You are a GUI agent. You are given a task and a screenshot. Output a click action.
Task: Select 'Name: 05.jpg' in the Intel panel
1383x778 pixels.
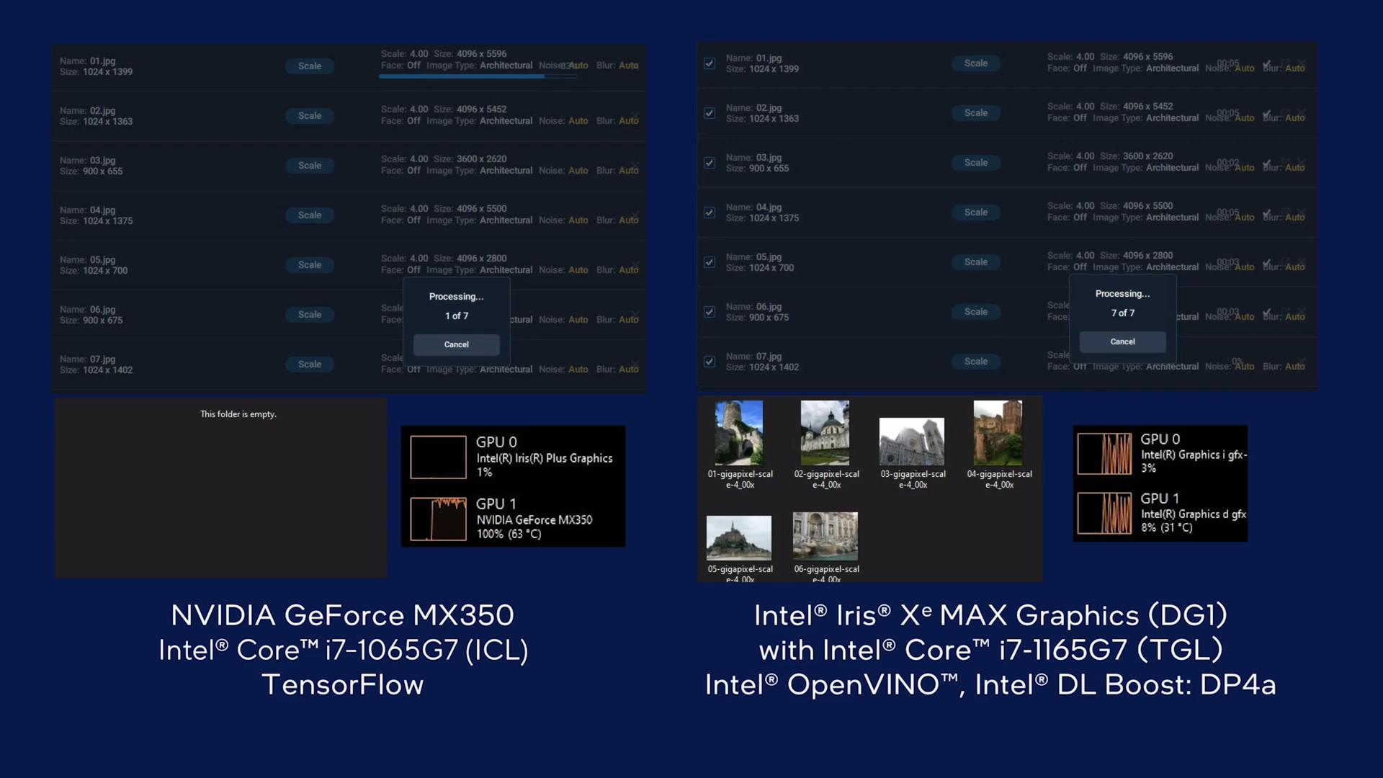(754, 257)
